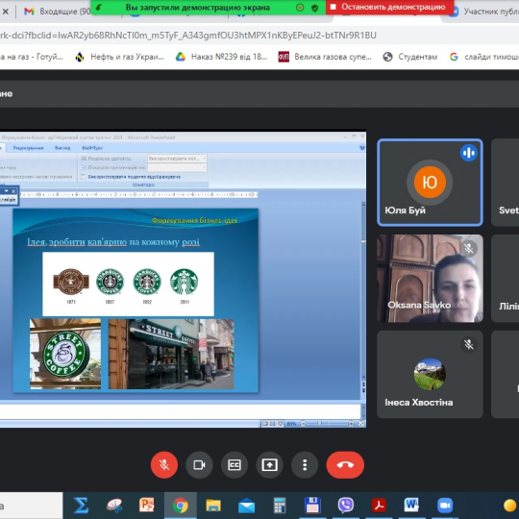Click zoom in plus button in PowerPoint
The width and height of the screenshot is (519, 519).
coord(351,423)
